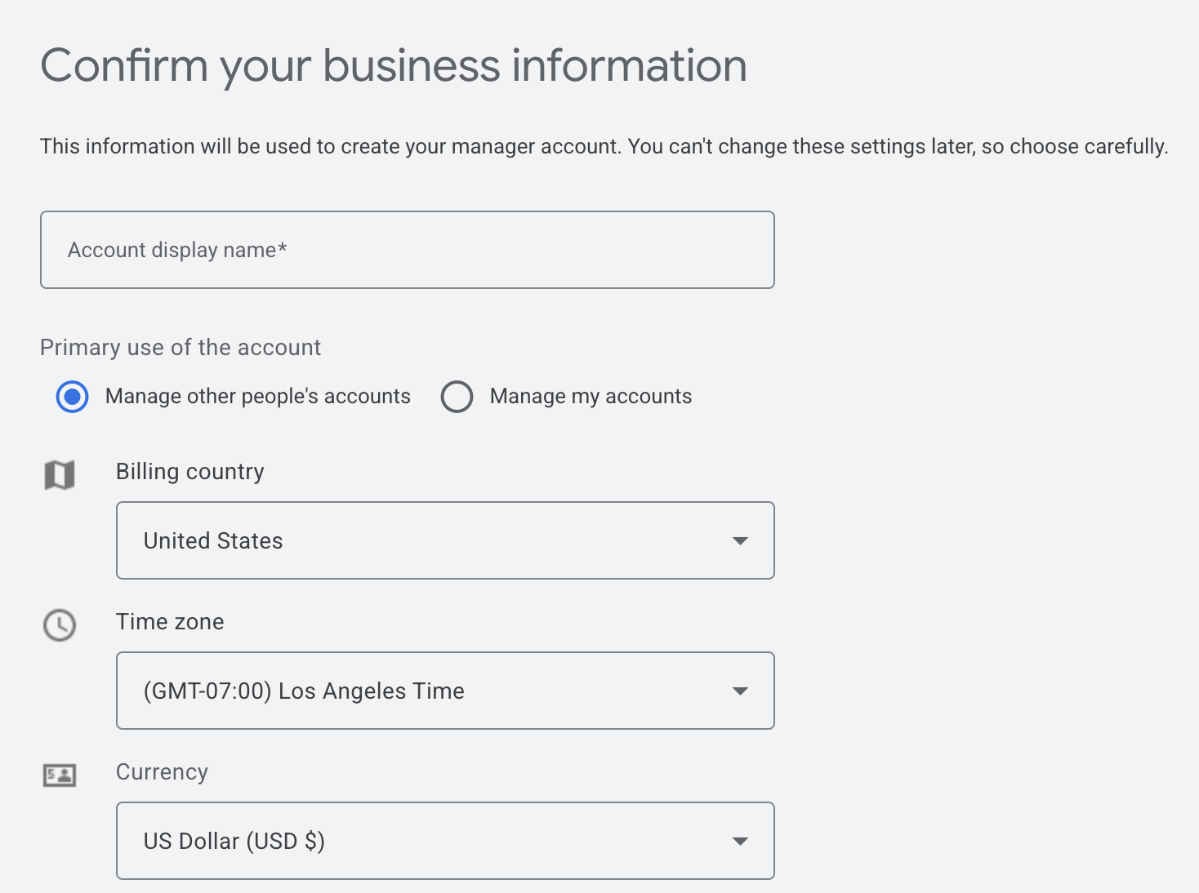Screen dimensions: 1199x893
Task: Click the Currency label
Action: tap(162, 772)
